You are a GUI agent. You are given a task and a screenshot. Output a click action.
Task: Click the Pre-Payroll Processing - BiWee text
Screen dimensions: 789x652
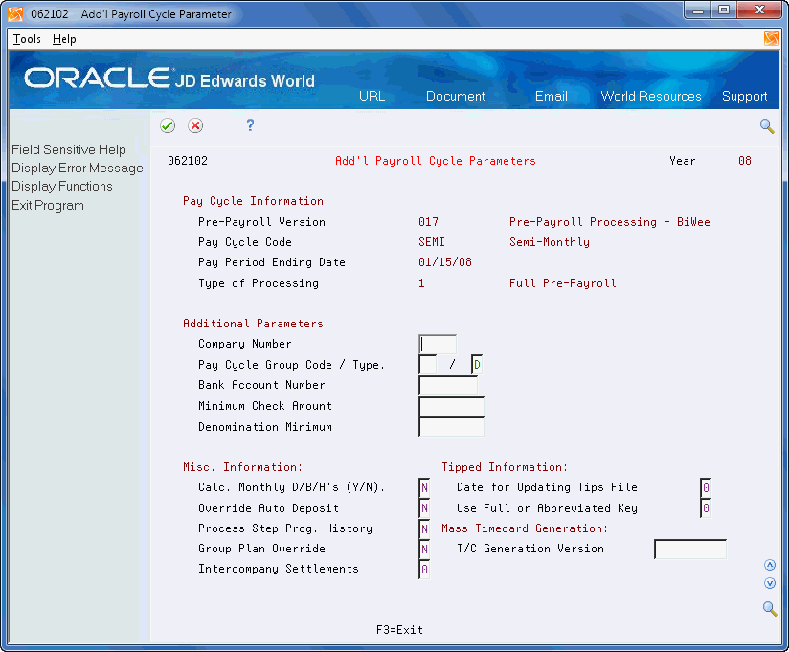609,222
